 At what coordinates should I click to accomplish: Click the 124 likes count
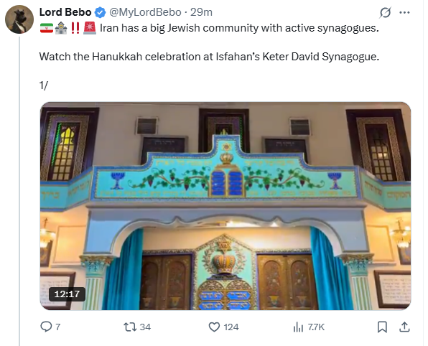tap(231, 327)
